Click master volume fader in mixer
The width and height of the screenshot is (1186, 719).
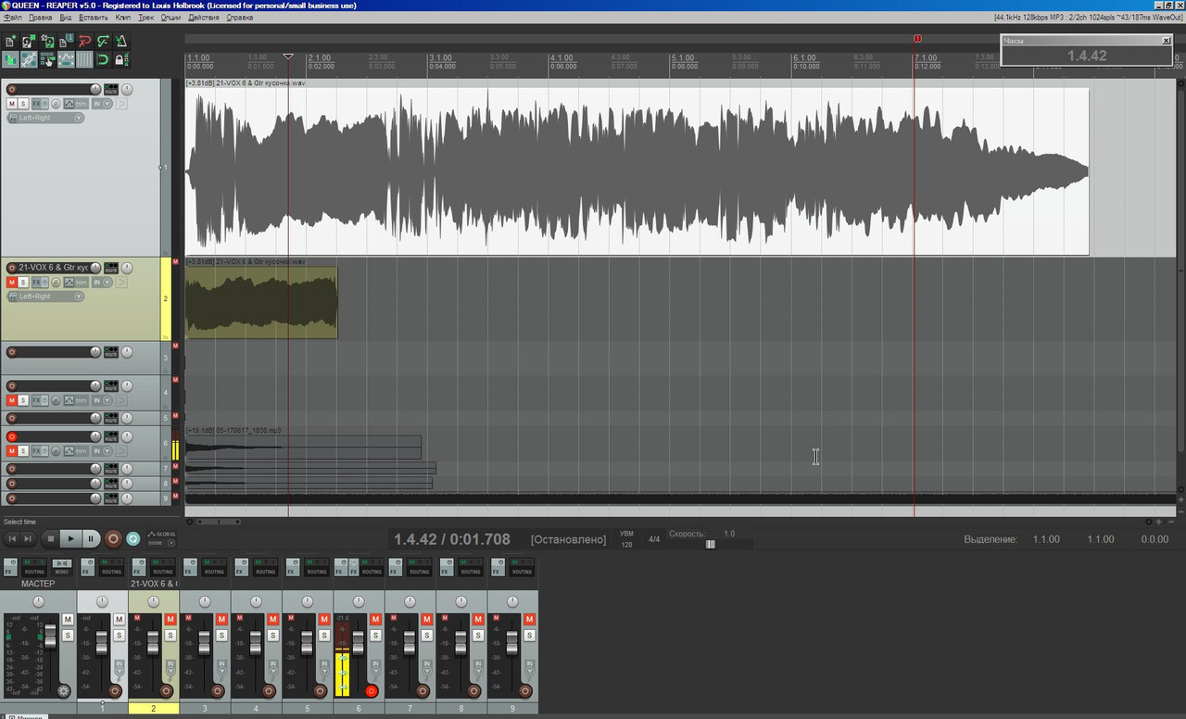pos(50,637)
